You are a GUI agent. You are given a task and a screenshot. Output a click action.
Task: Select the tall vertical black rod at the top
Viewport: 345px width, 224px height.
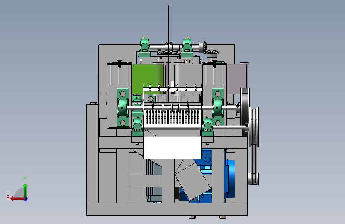coord(169,33)
